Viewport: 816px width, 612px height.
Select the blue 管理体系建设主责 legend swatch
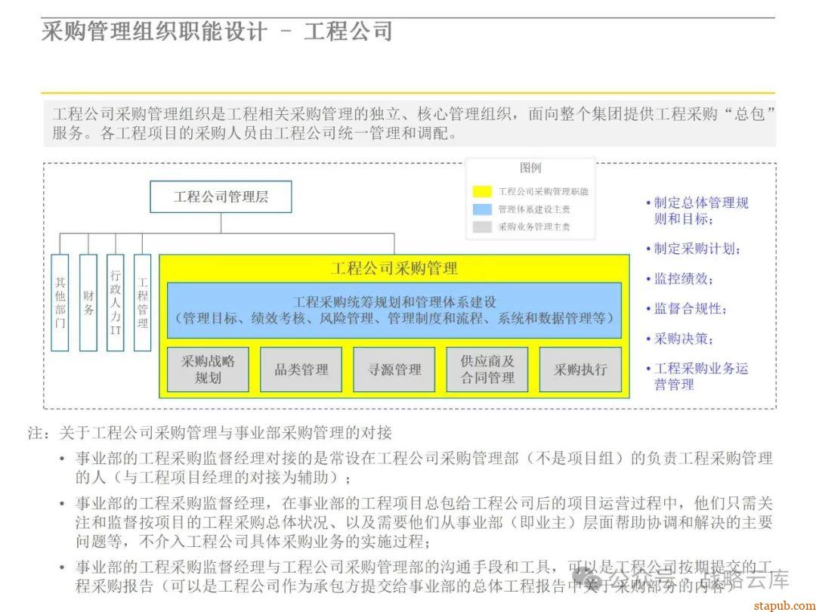(481, 209)
